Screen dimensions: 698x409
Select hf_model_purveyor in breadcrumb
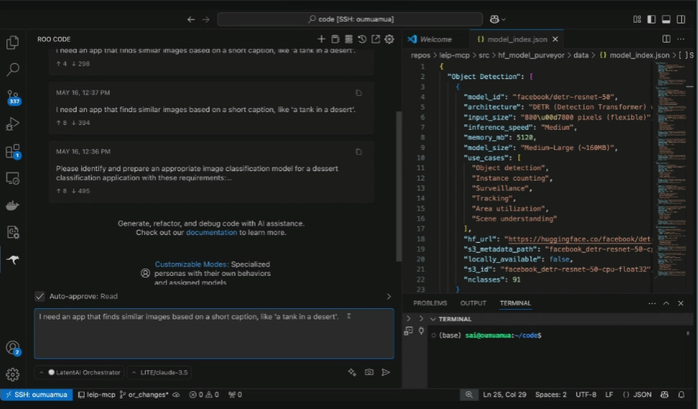[530, 55]
